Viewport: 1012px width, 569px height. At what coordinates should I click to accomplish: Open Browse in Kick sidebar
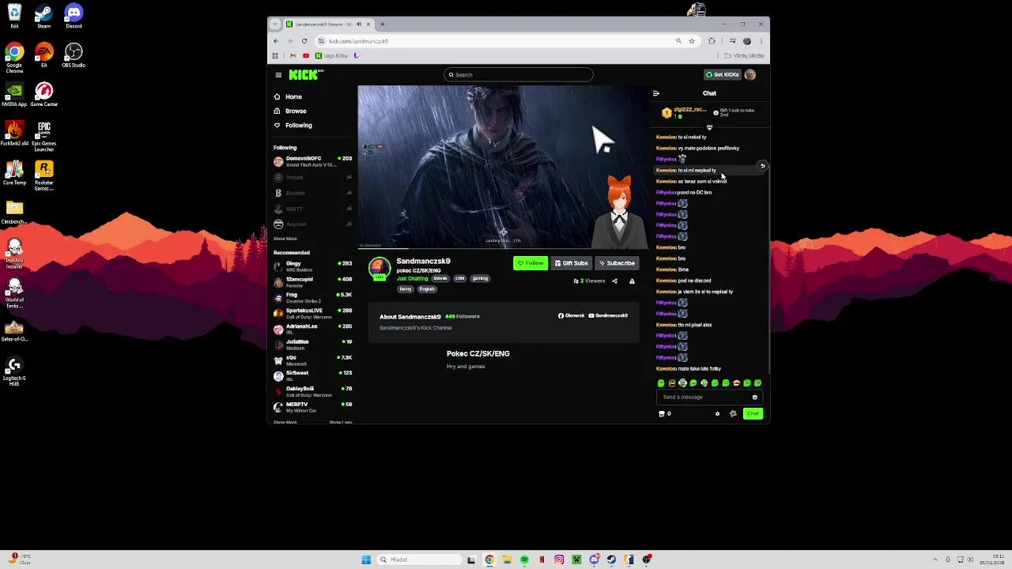[296, 111]
